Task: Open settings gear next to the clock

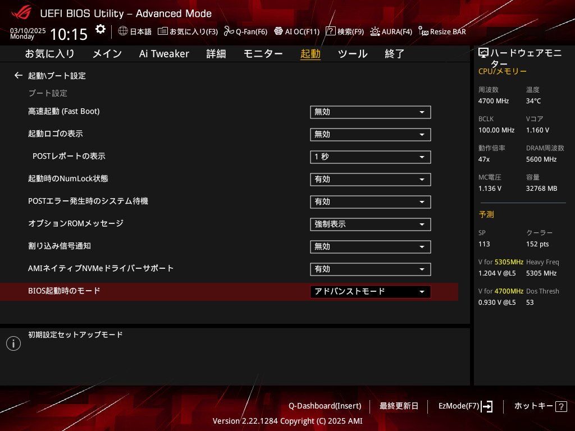Action: pos(101,29)
